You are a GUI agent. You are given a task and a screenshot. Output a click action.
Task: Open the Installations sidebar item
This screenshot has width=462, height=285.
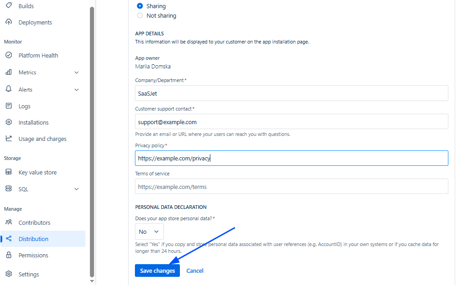(x=33, y=122)
